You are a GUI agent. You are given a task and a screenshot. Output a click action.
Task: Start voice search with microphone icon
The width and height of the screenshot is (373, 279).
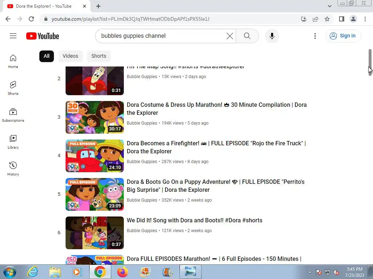point(272,36)
